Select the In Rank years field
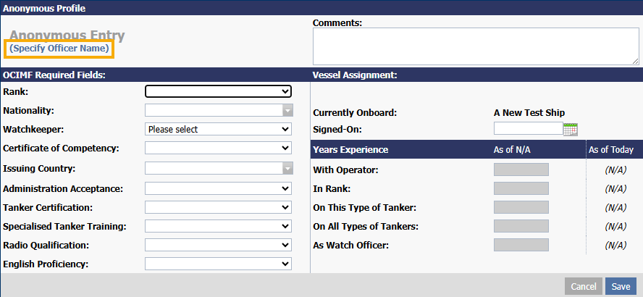643x297 pixels. tap(521, 188)
